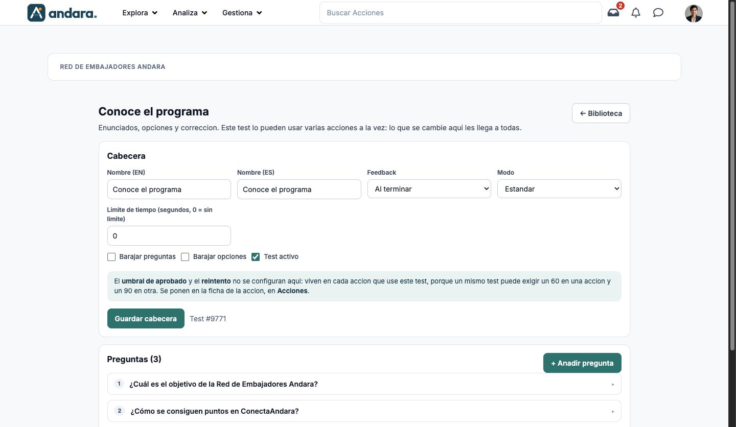
Task: Open the user profile avatar
Action: [694, 13]
